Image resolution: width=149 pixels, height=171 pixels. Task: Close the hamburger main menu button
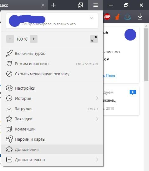96,5
